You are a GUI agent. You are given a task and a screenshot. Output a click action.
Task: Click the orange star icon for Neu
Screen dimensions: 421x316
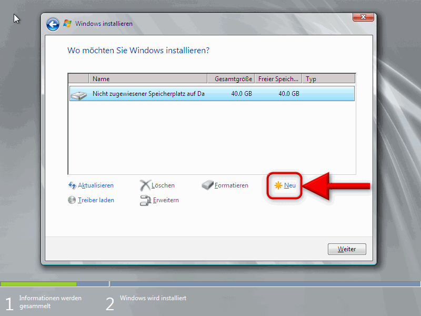pos(278,185)
